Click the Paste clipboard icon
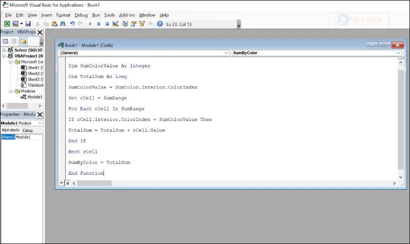 [54, 24]
